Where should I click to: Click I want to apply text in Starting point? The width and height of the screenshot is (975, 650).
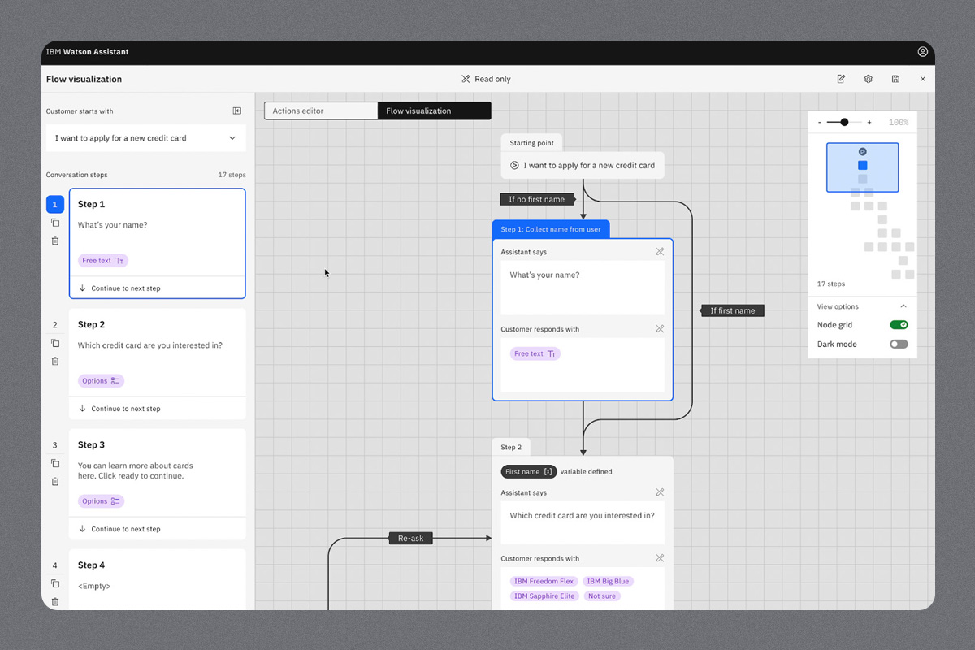589,165
